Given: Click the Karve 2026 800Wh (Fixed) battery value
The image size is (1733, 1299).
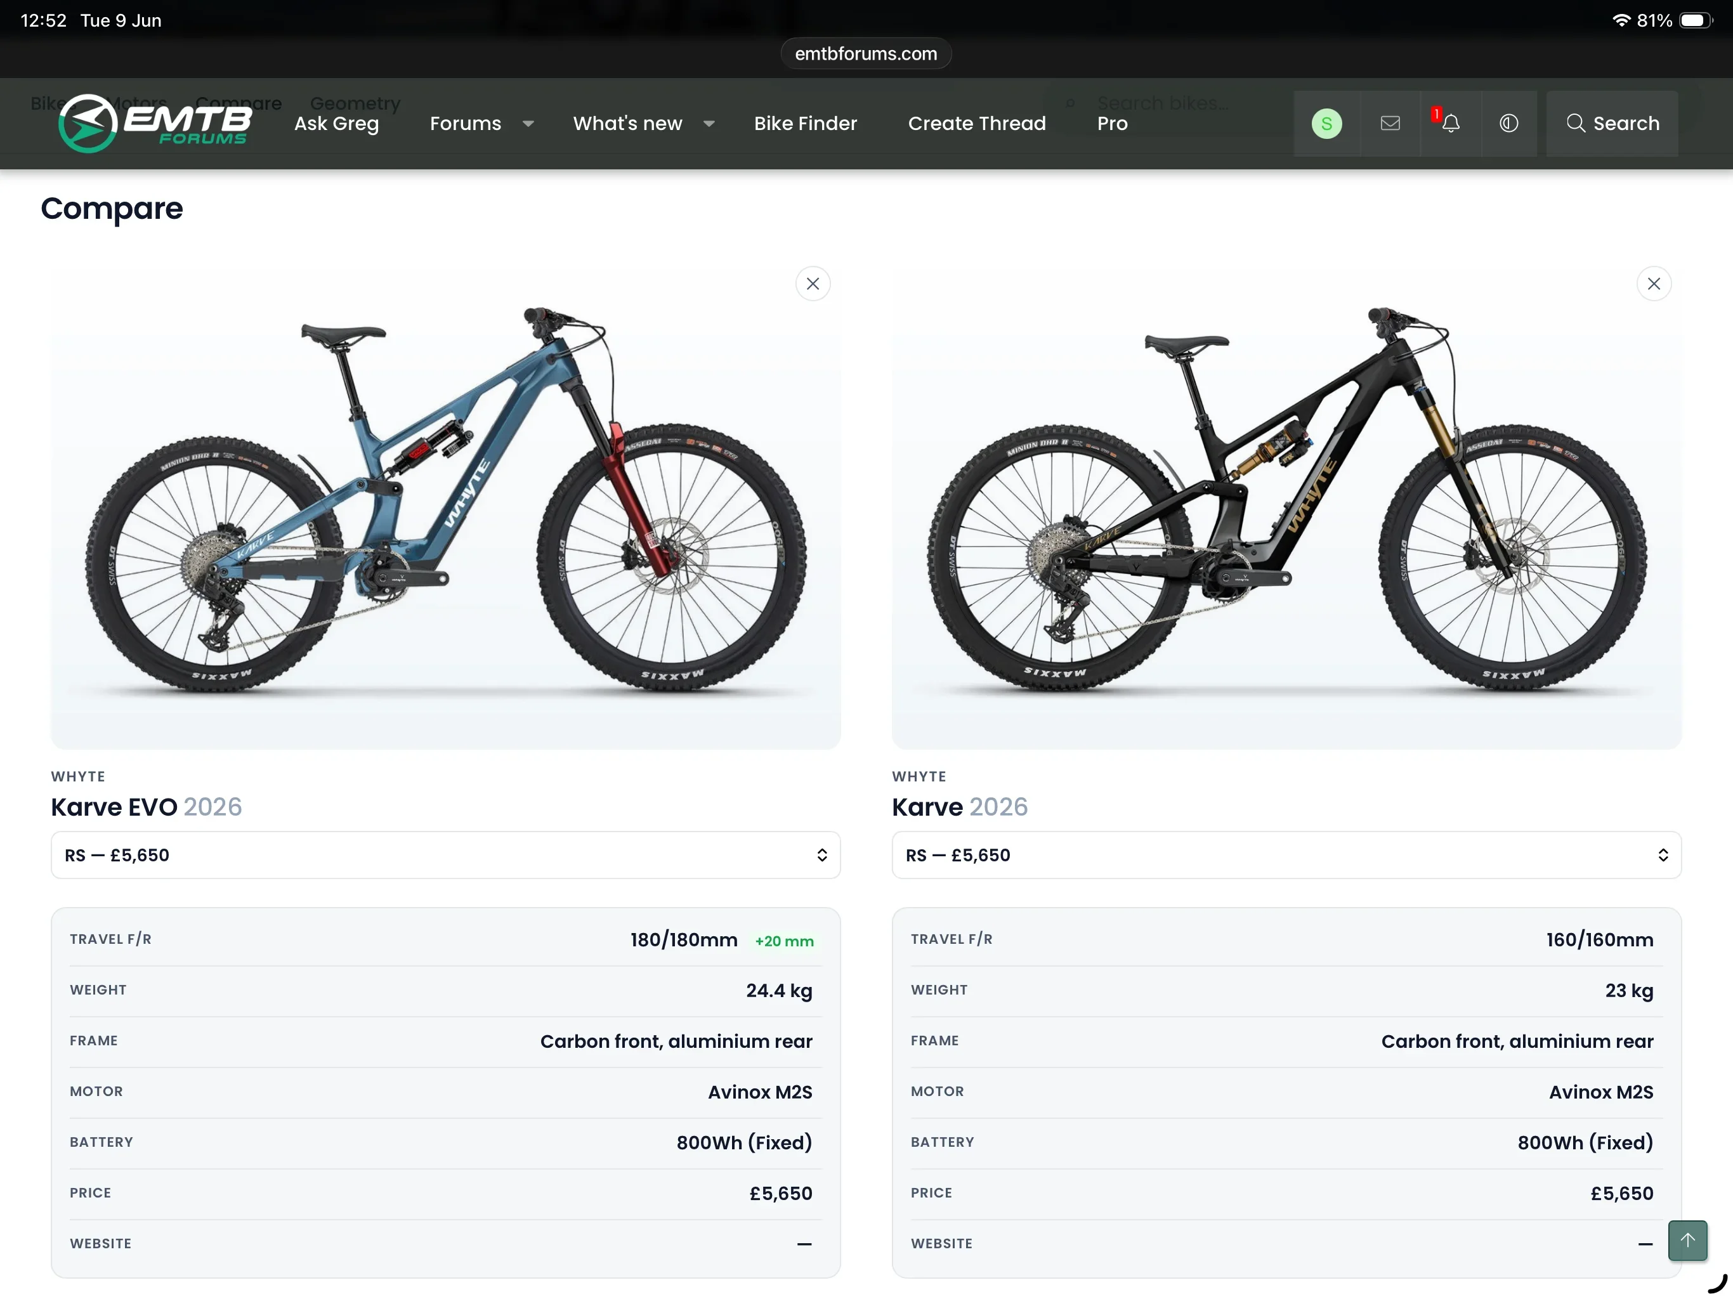Looking at the screenshot, I should click(x=1585, y=1142).
